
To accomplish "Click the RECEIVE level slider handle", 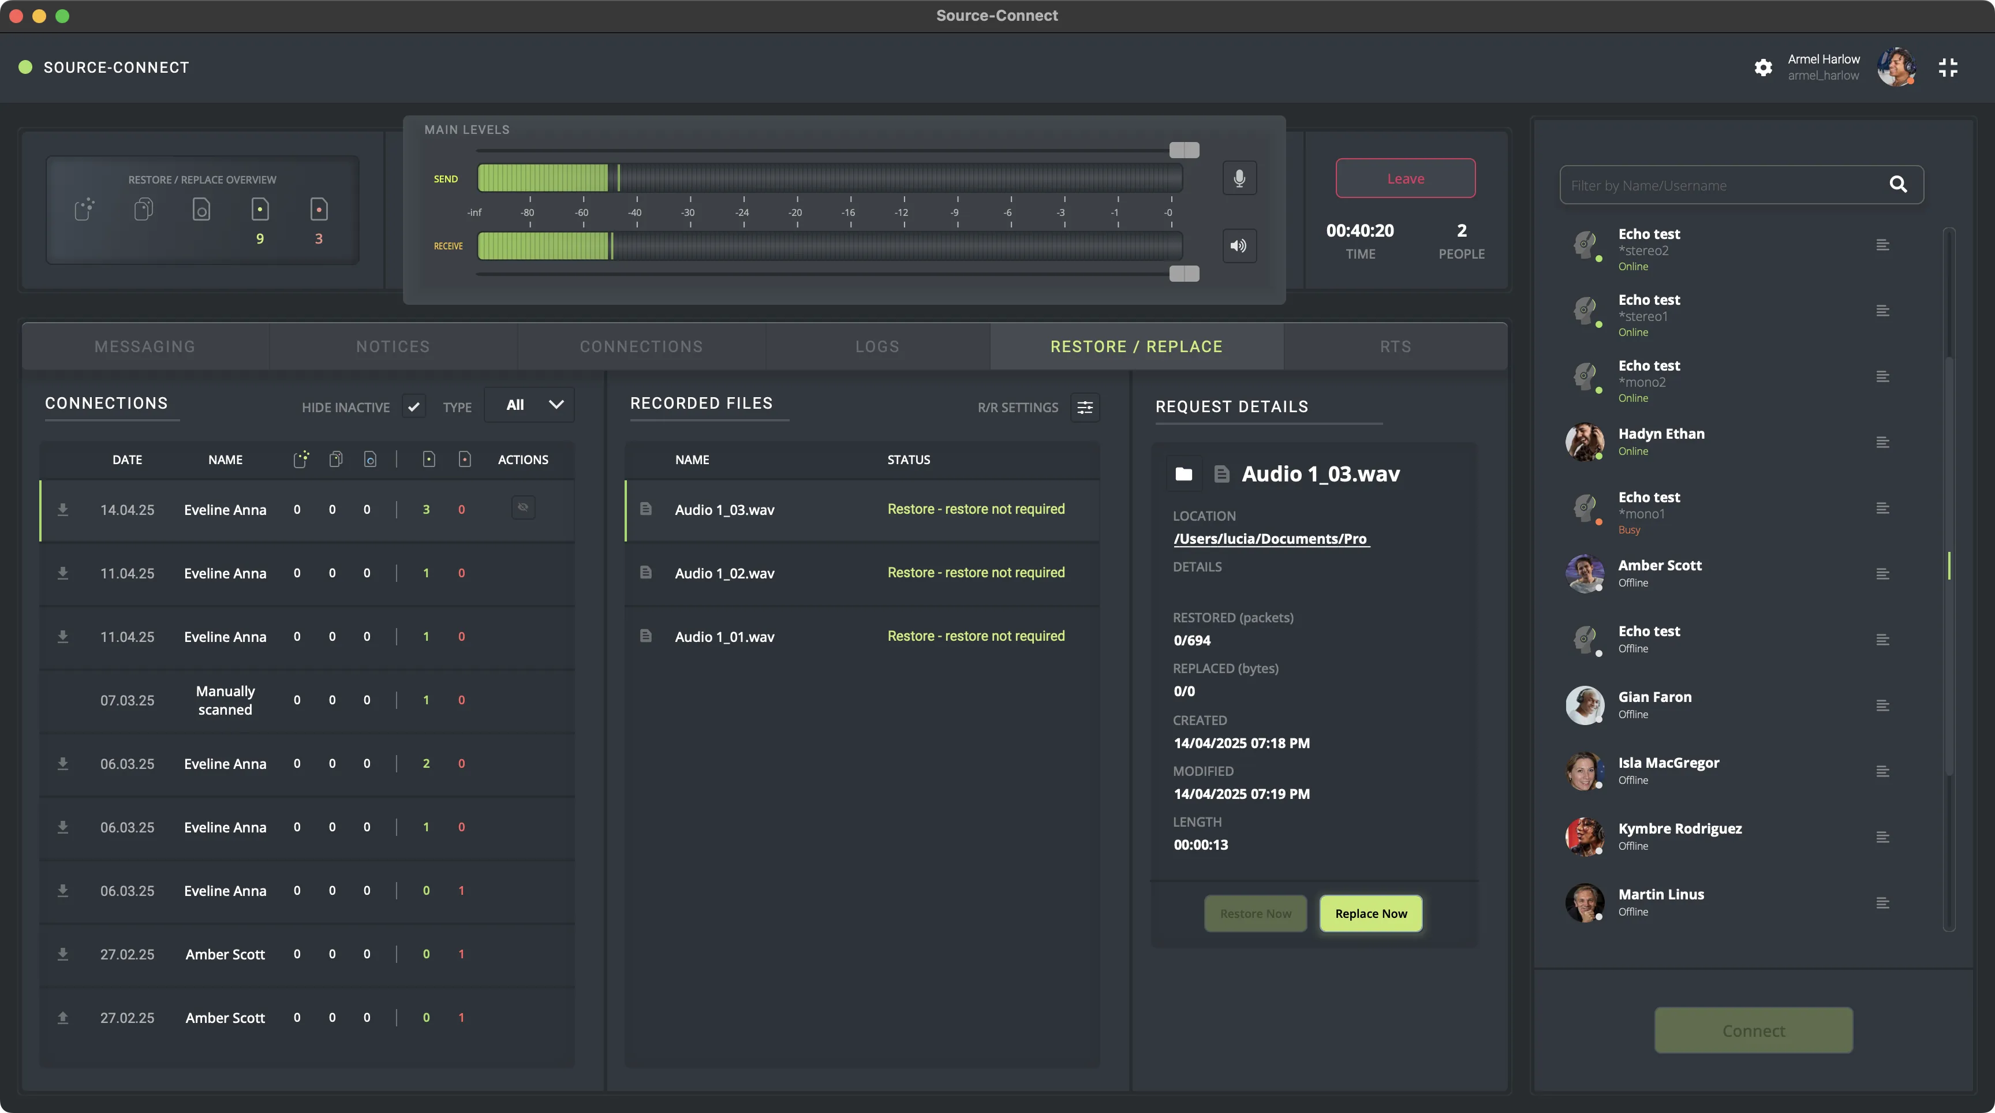I will point(1184,274).
